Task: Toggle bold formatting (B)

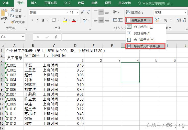Action: coord(31,20)
